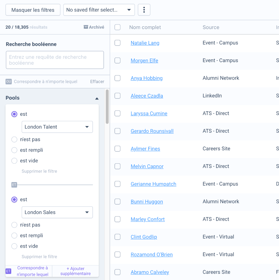Open Laryssa Cumine's profile
Screen dimensions: 279x280
coord(149,114)
